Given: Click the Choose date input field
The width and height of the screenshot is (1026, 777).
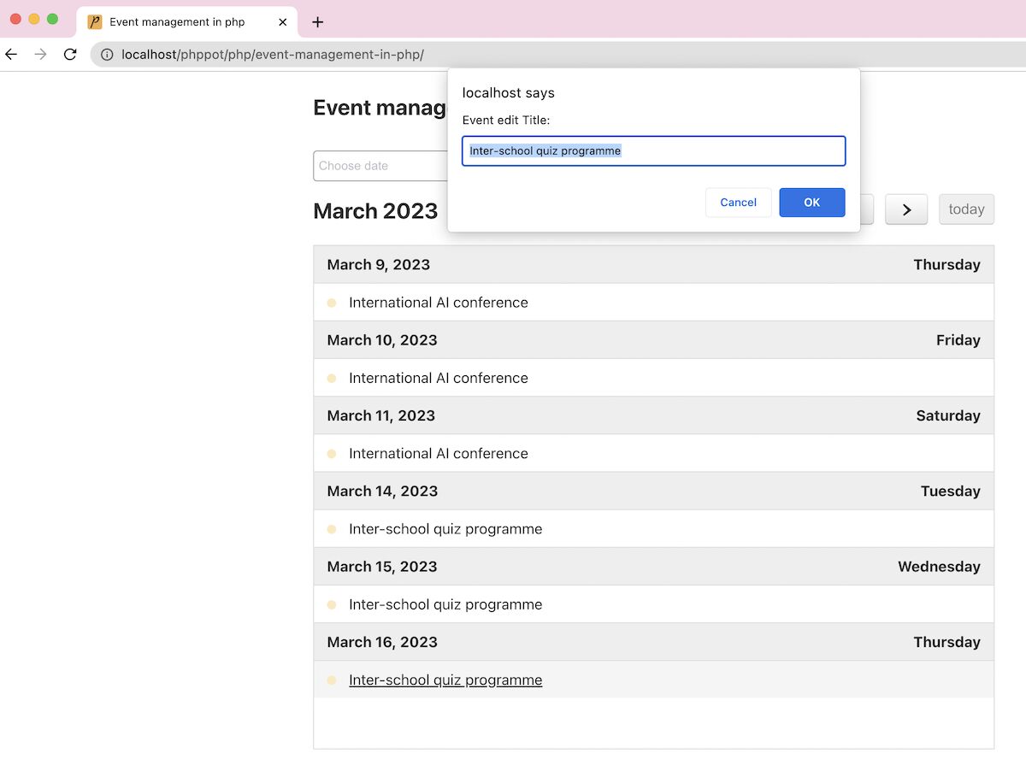Looking at the screenshot, I should pyautogui.click(x=380, y=166).
